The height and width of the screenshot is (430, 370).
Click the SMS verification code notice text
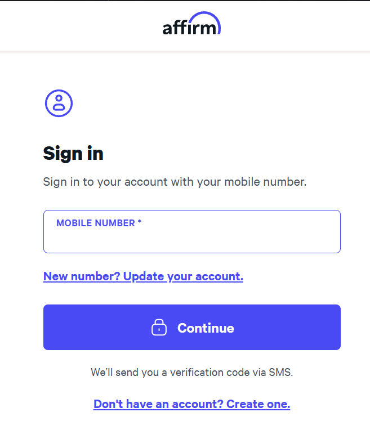pos(191,372)
